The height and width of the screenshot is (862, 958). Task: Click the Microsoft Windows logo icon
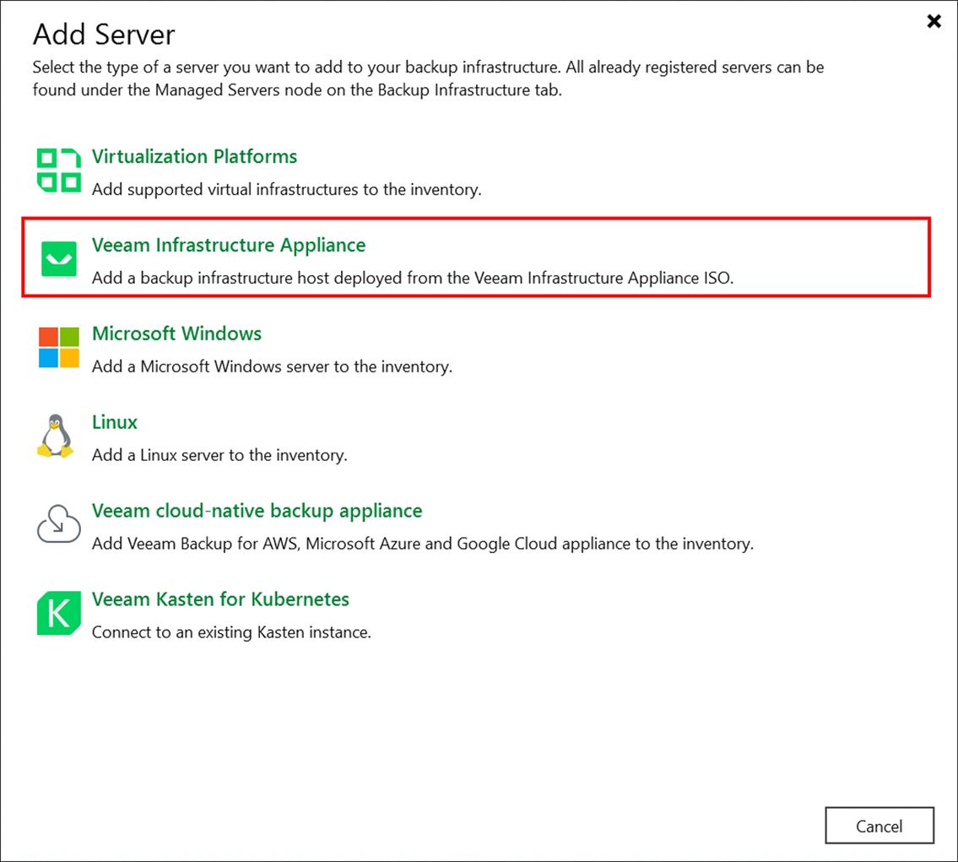click(x=57, y=346)
